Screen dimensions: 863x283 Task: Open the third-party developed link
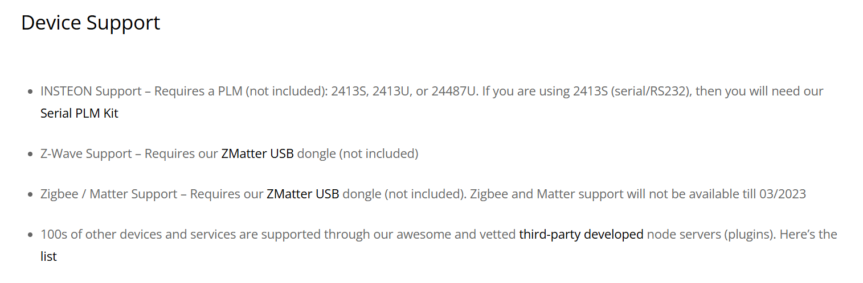(581, 234)
